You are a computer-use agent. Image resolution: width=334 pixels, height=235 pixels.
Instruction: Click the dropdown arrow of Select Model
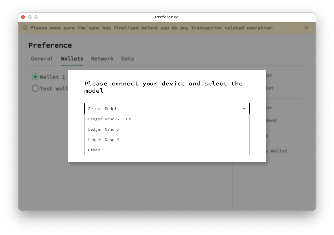pos(244,109)
